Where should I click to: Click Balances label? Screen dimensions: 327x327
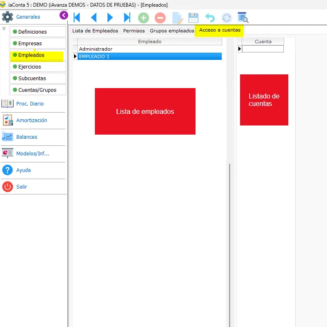[x=27, y=137]
